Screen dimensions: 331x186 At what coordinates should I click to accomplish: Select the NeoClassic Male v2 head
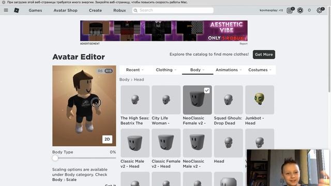pos(198,143)
